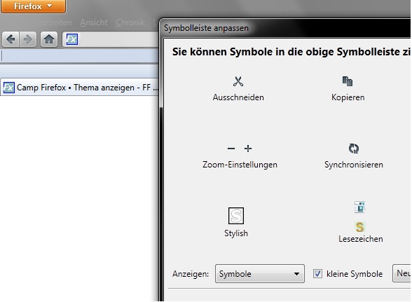Open the Anzeigen Symbole dropdown
This screenshot has height=302, width=412.
click(x=260, y=273)
